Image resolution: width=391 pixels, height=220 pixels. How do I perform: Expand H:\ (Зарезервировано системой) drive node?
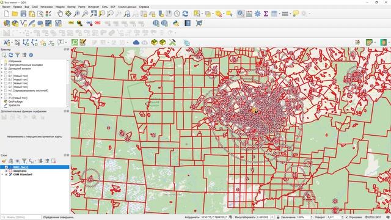[2, 90]
